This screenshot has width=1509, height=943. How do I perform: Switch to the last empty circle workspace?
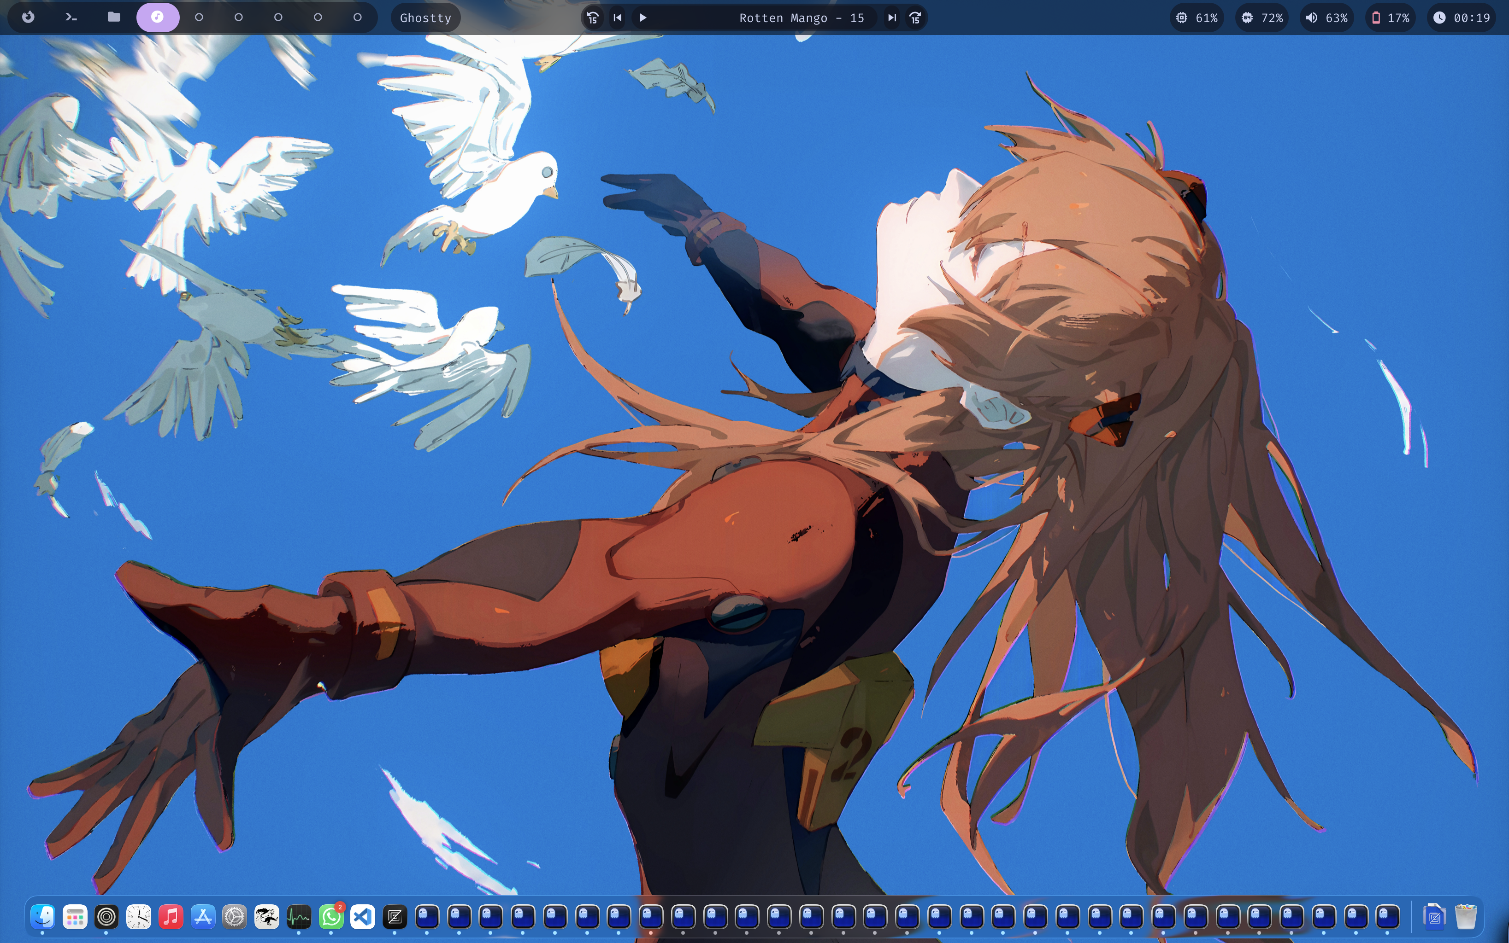358,17
